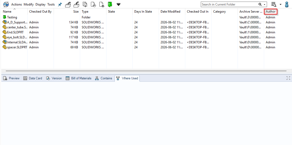
Task: Click the document with eye preview icon
Action: [x=102, y=4]
